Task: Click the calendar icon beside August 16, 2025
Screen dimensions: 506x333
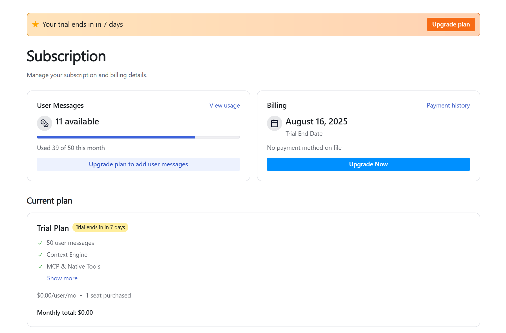Action: pos(275,123)
